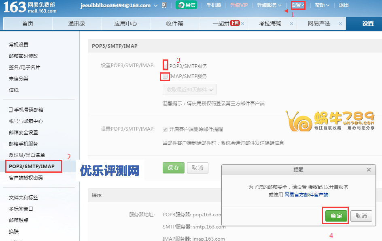Open 反垃圾/黑白名单 settings
The image size is (382, 241).
tap(27, 155)
